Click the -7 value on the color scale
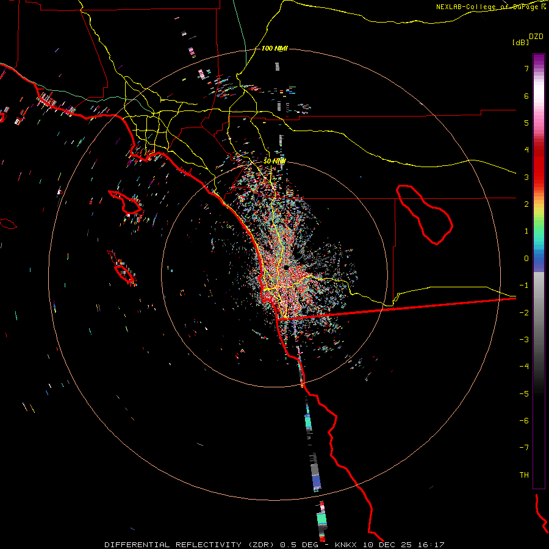The width and height of the screenshot is (549, 549). (x=524, y=448)
